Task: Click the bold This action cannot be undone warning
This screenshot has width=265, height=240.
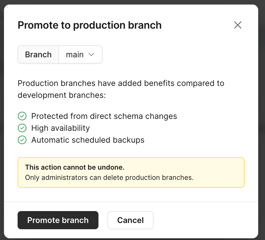Action: tap(75, 167)
